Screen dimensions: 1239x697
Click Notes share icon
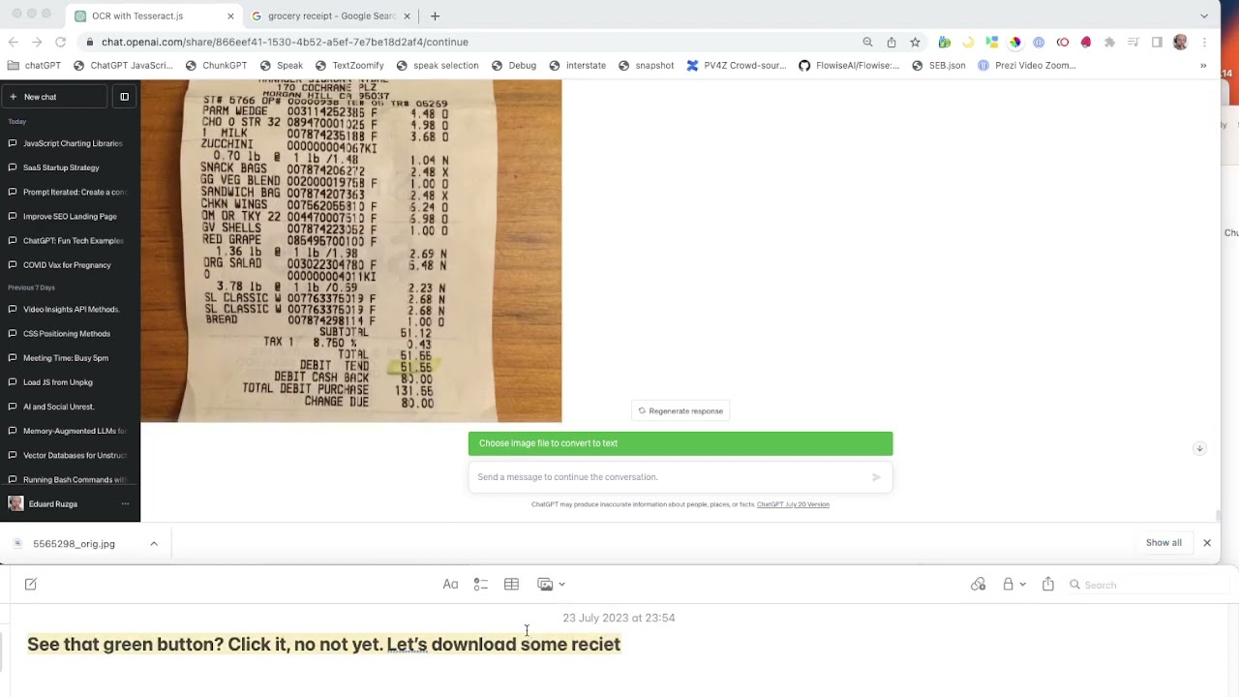tap(1048, 585)
